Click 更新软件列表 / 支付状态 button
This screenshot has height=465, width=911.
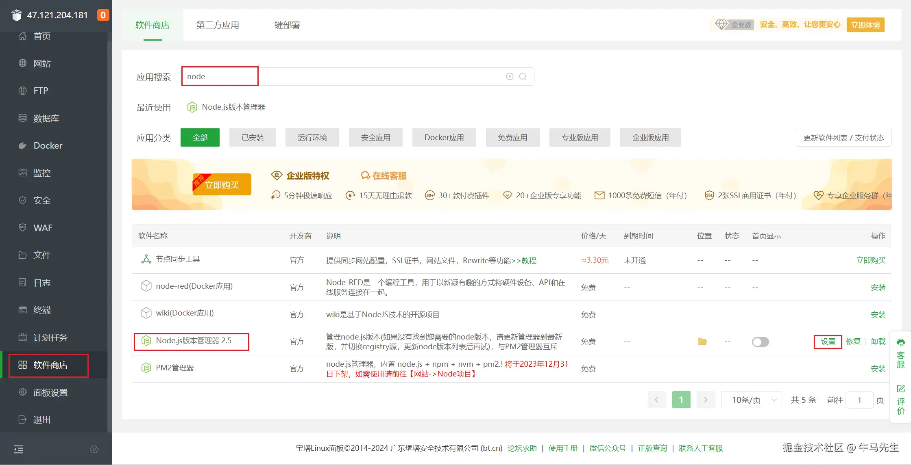pyautogui.click(x=843, y=138)
